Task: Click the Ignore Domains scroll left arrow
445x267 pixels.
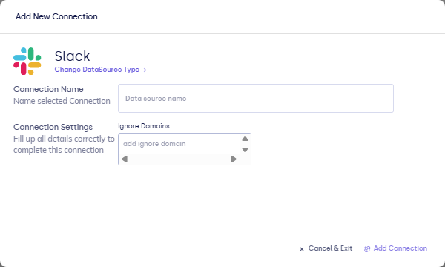Action: [x=125, y=159]
